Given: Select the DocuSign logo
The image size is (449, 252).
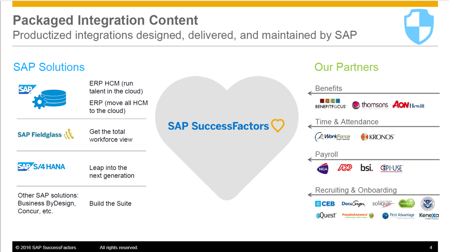Looking at the screenshot, I should point(354,204).
